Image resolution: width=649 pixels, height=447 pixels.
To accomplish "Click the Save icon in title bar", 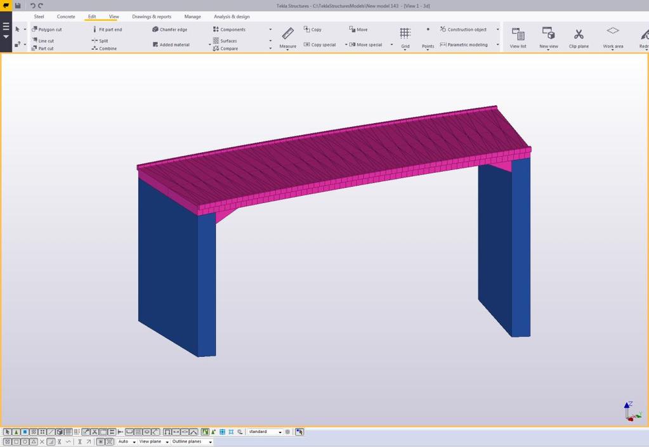I will pyautogui.click(x=18, y=5).
